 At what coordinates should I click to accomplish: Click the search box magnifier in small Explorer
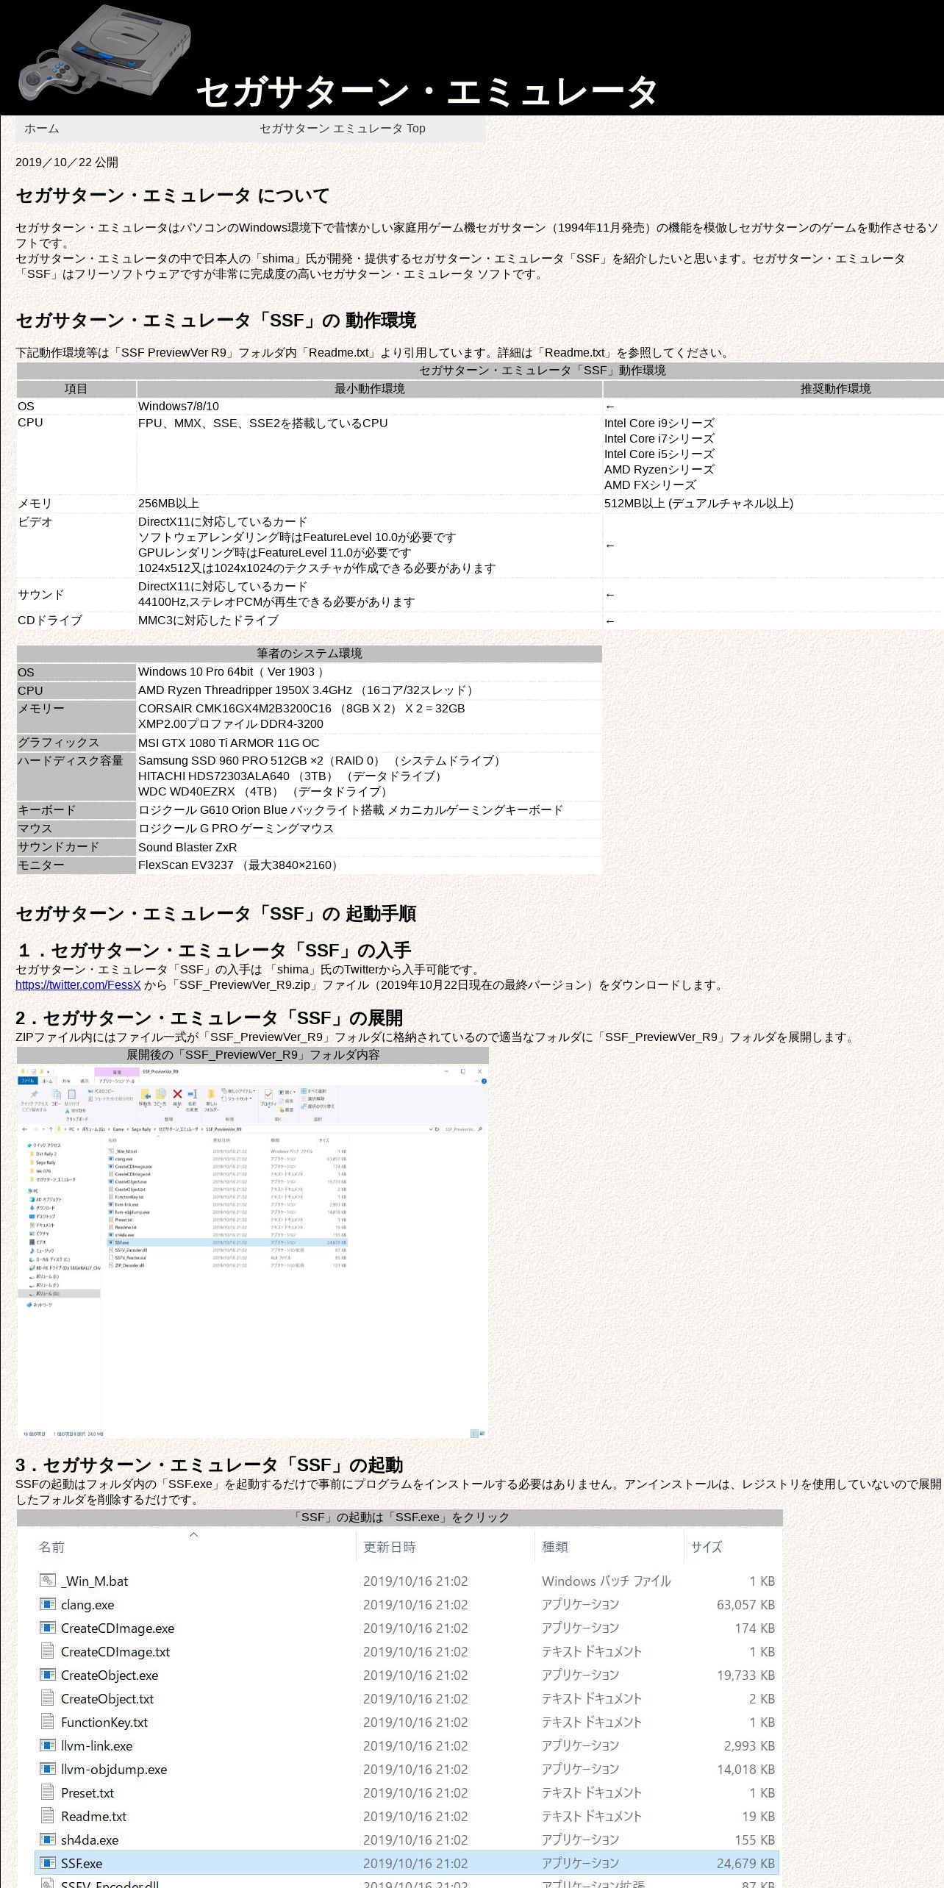click(x=480, y=1129)
